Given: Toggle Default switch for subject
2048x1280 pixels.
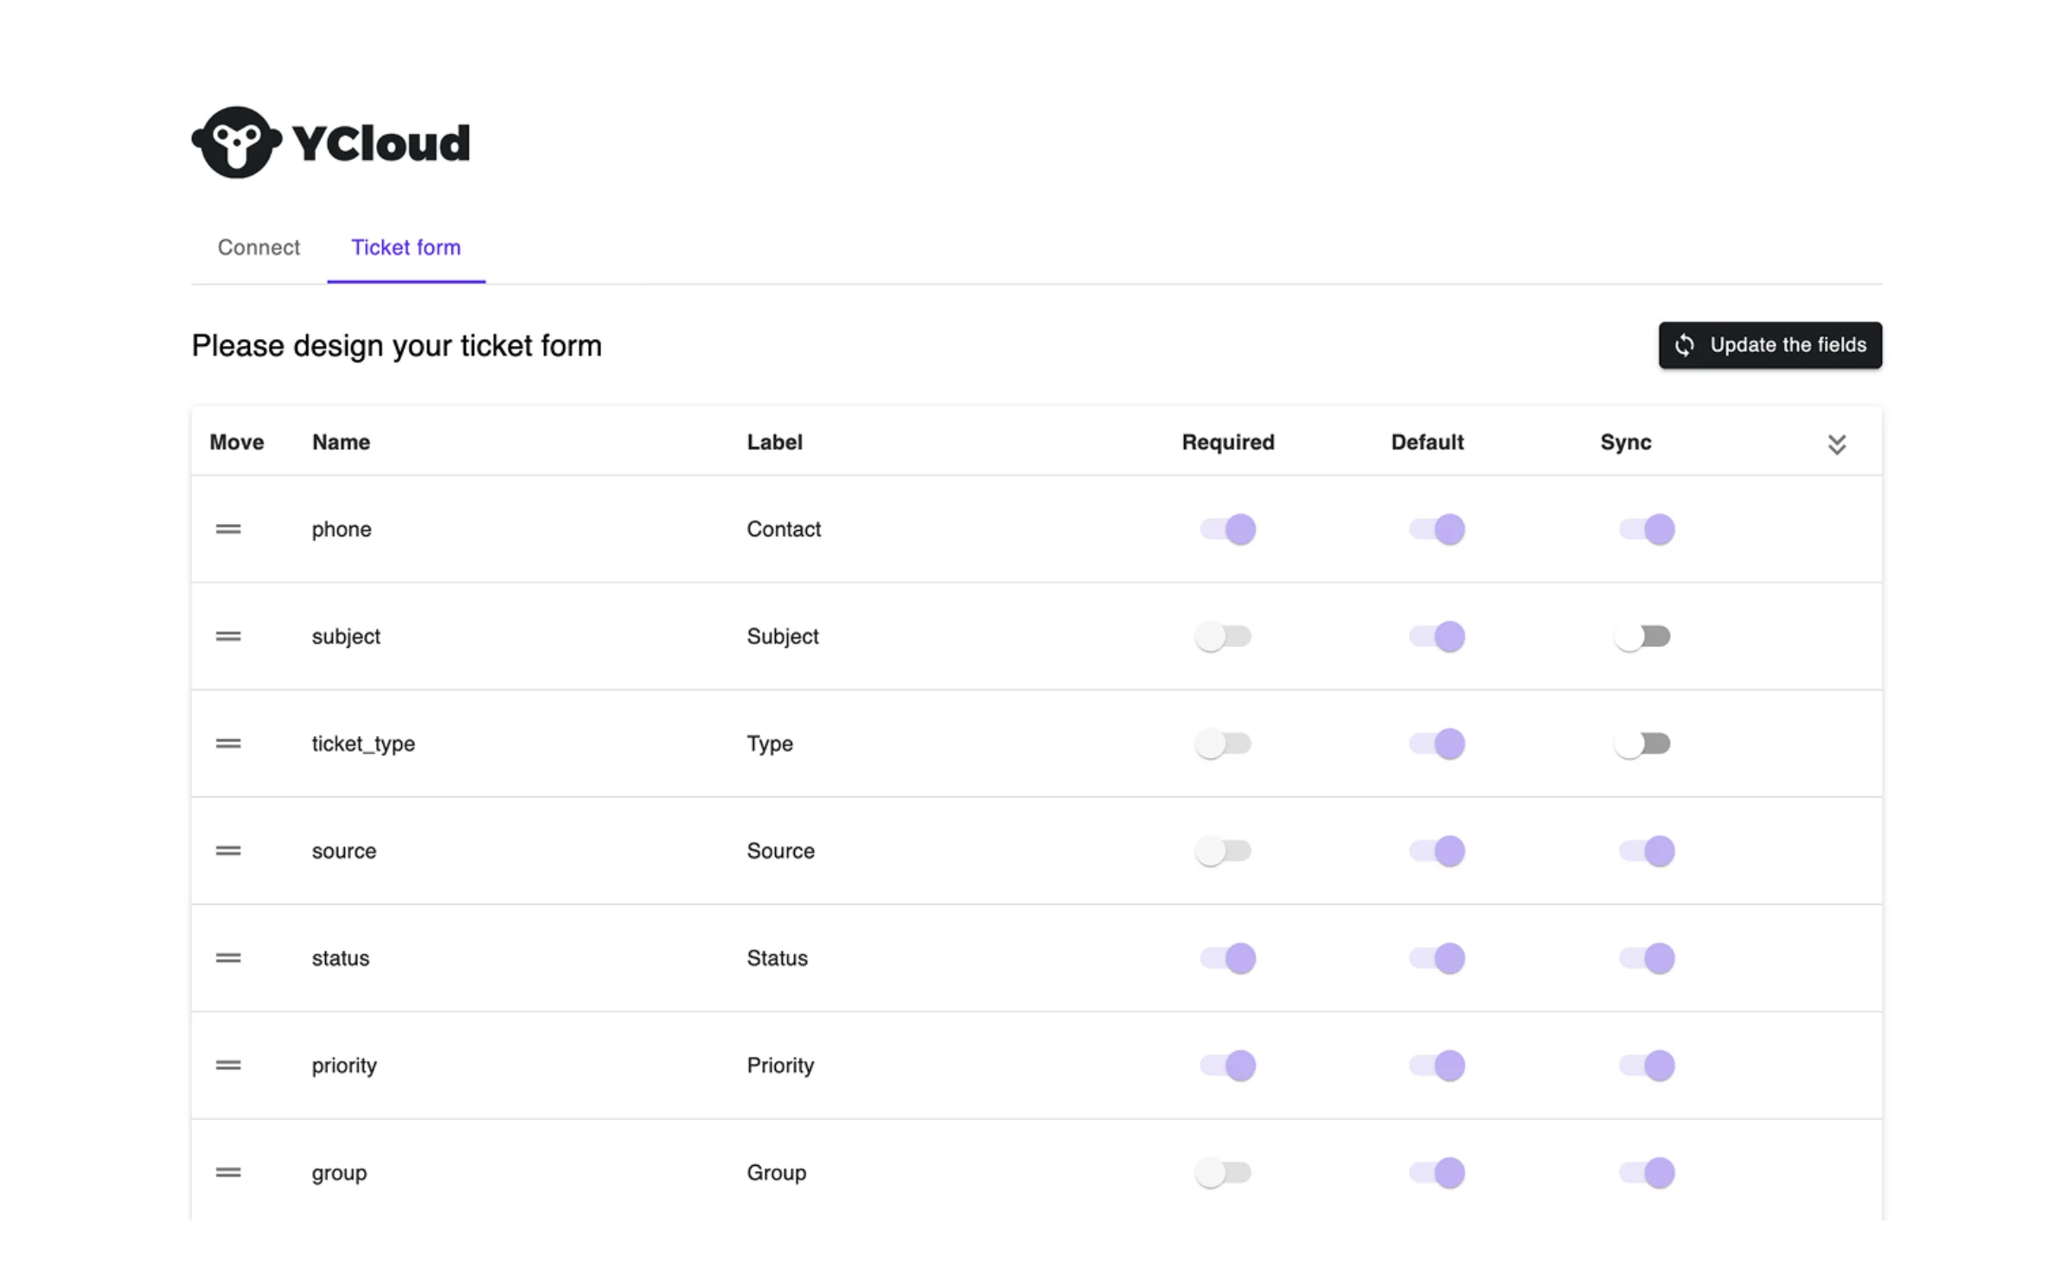Looking at the screenshot, I should point(1437,637).
